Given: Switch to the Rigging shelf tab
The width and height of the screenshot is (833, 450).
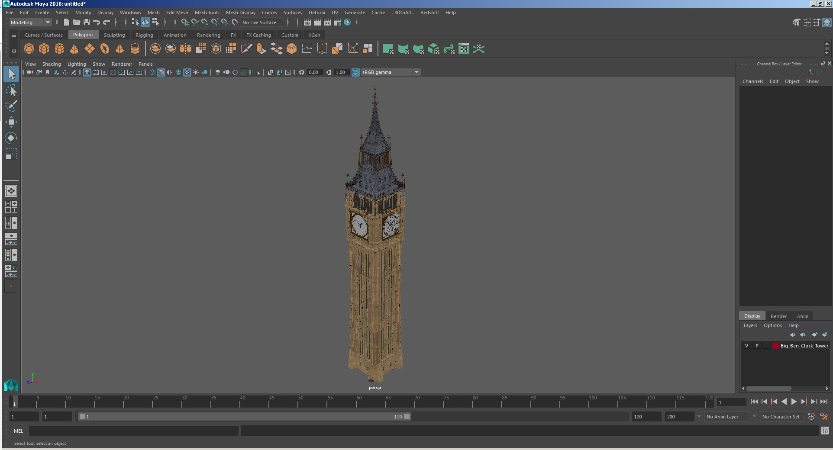Looking at the screenshot, I should [x=144, y=35].
